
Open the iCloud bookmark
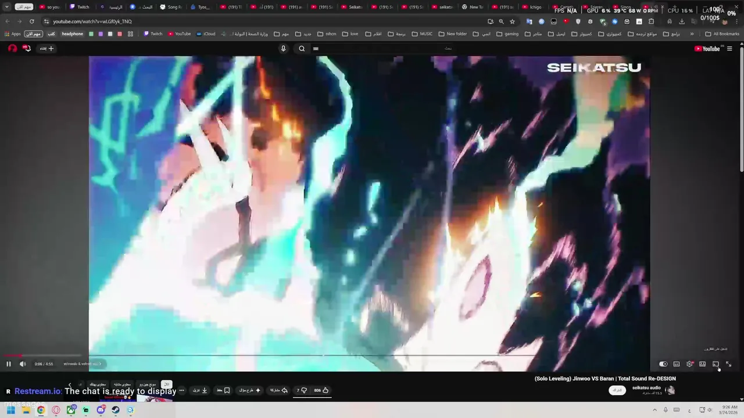coord(206,34)
